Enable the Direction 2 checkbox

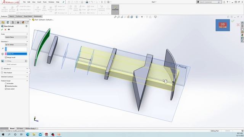click(2, 68)
